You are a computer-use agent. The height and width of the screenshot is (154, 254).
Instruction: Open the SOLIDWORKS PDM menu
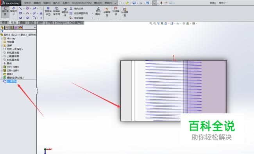(x=82, y=3)
